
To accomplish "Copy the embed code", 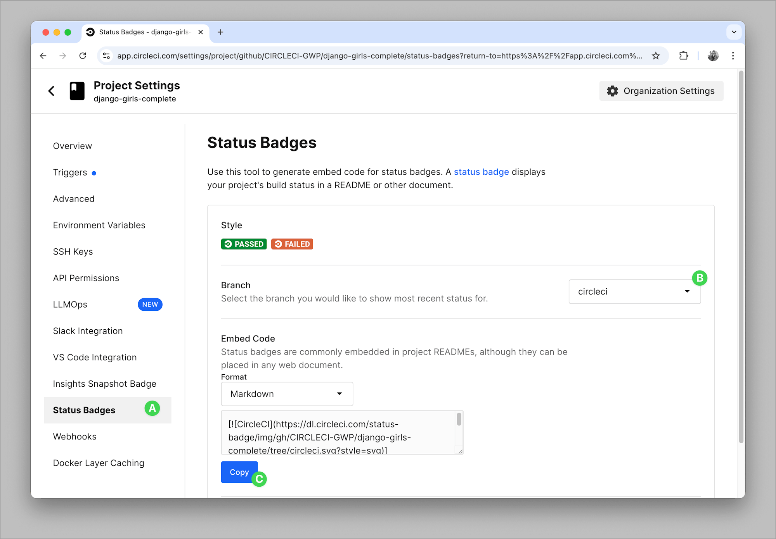I will tap(239, 472).
